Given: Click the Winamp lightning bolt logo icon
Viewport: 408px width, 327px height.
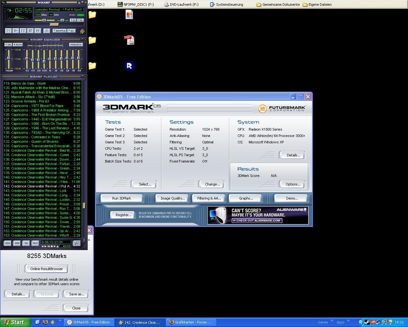Looking at the screenshot, I should (82, 31).
